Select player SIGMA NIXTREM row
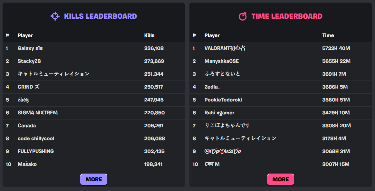 [38, 113]
